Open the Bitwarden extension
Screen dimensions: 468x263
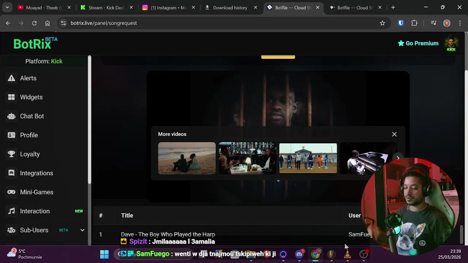point(401,23)
